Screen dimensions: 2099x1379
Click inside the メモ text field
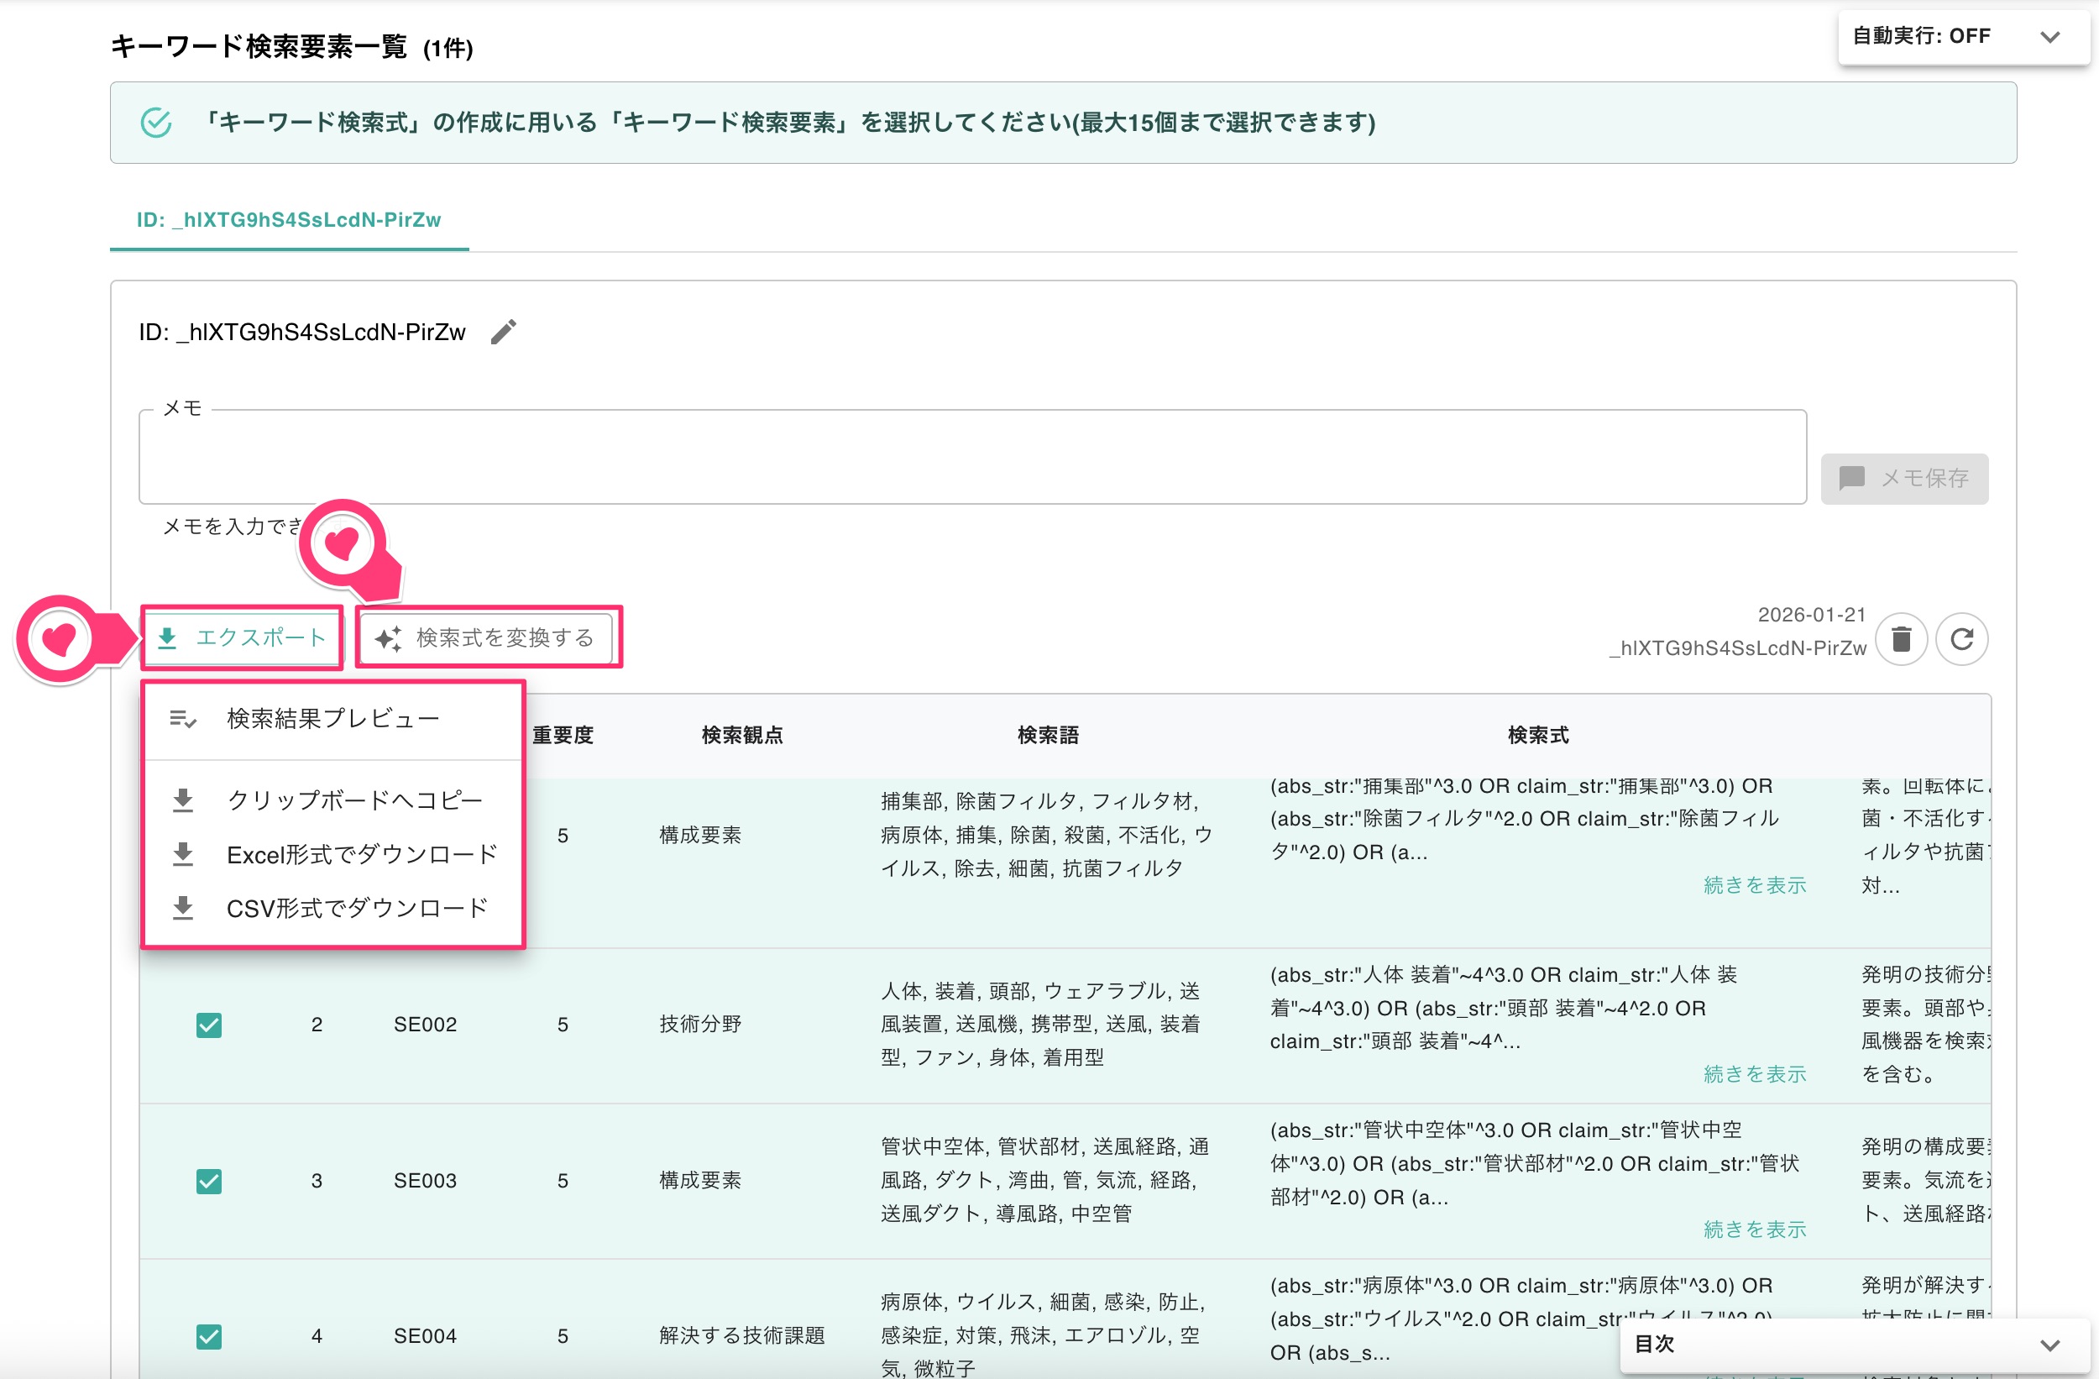coord(972,457)
